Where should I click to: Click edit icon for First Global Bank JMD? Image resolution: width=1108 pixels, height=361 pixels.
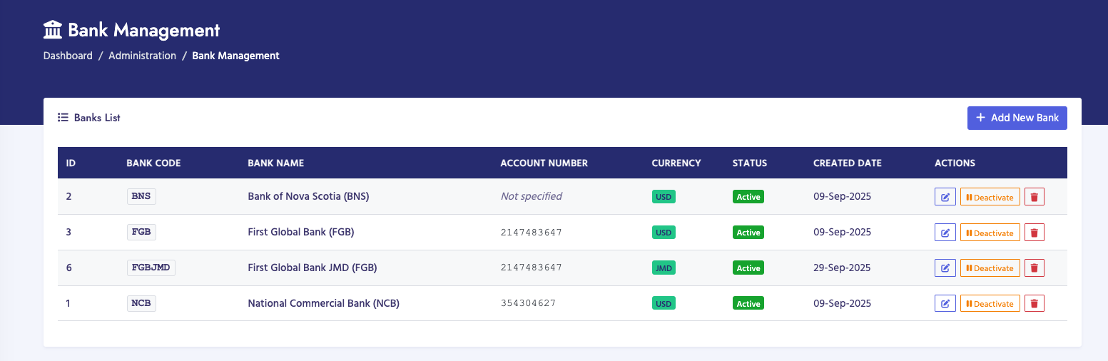point(945,268)
